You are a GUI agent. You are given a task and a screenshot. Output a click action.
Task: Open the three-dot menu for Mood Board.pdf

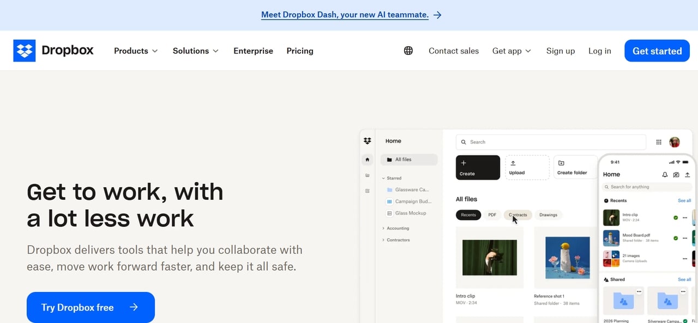[685, 238]
